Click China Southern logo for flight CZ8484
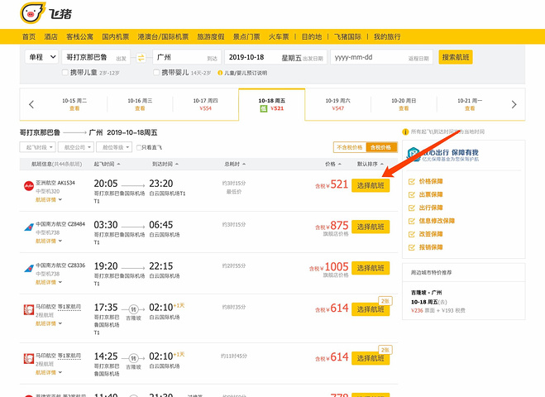 tap(29, 227)
